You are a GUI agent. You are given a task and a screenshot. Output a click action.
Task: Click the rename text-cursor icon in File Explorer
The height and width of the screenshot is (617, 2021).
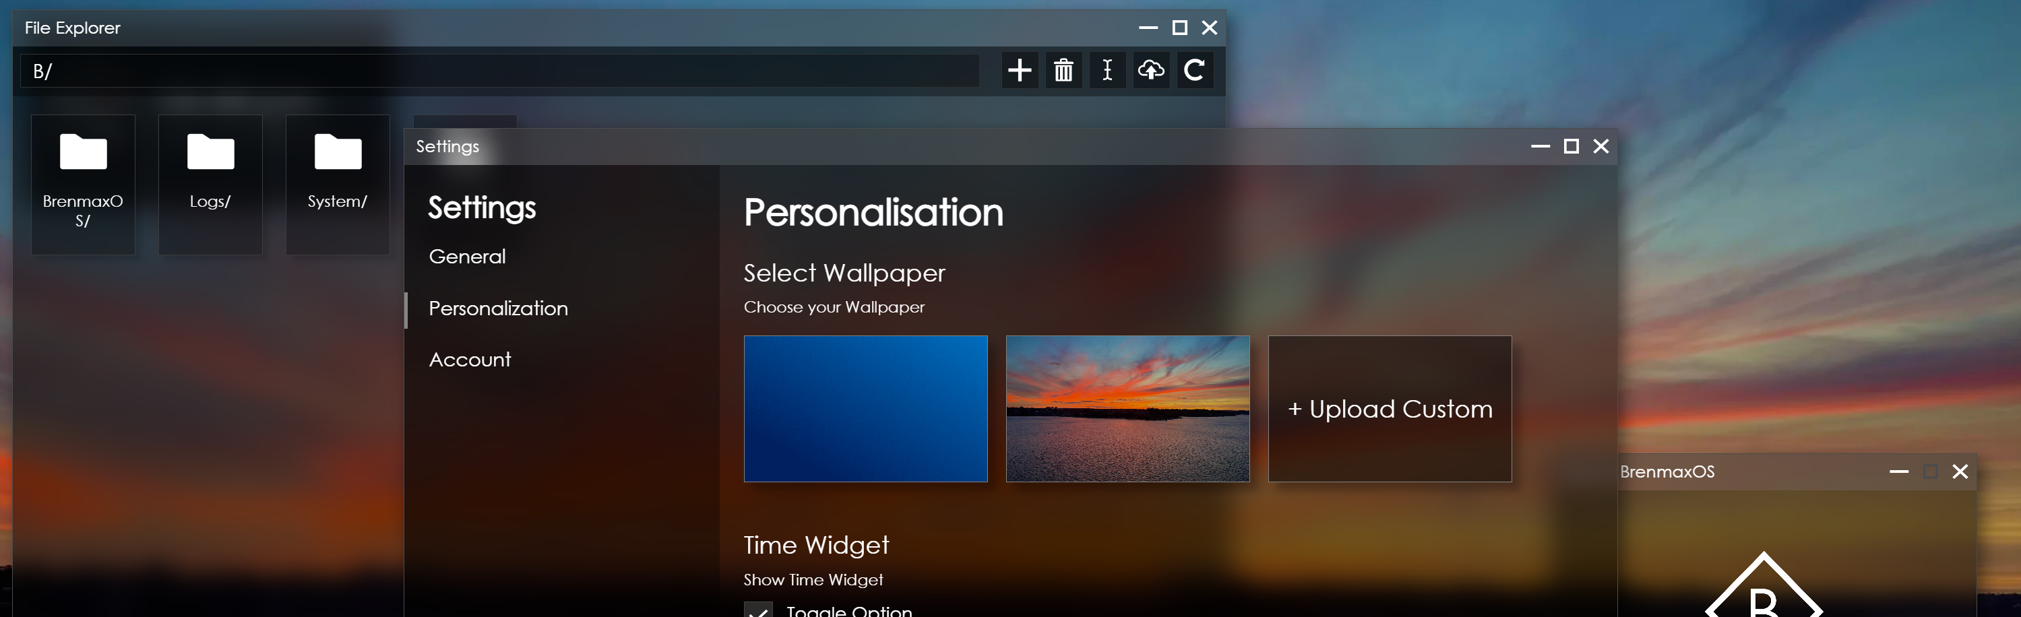coord(1107,71)
